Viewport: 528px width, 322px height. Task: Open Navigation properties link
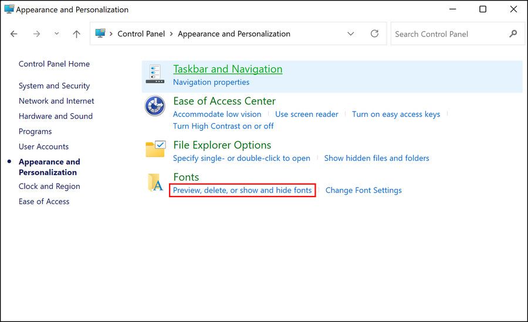coord(211,82)
